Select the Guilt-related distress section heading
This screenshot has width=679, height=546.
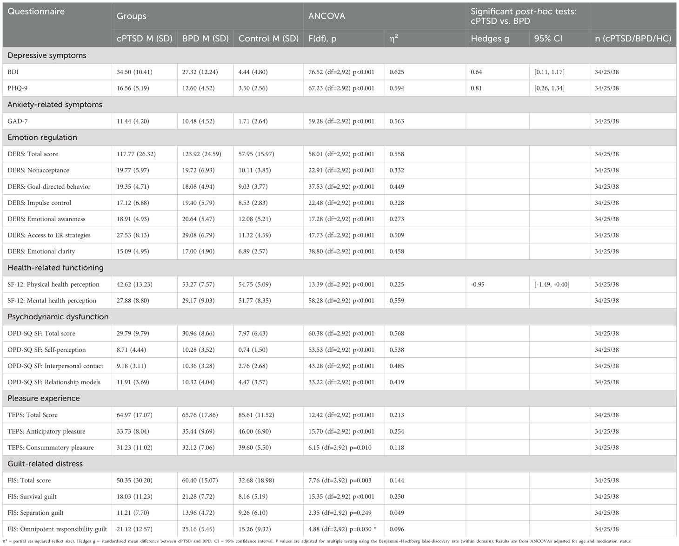pyautogui.click(x=45, y=464)
